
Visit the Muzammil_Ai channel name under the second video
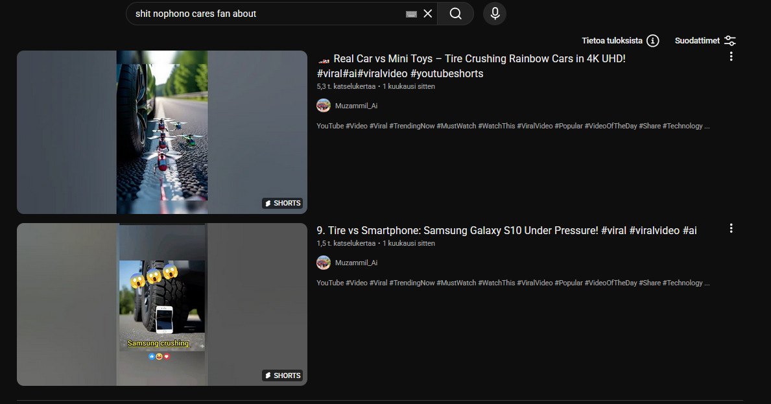coord(356,263)
